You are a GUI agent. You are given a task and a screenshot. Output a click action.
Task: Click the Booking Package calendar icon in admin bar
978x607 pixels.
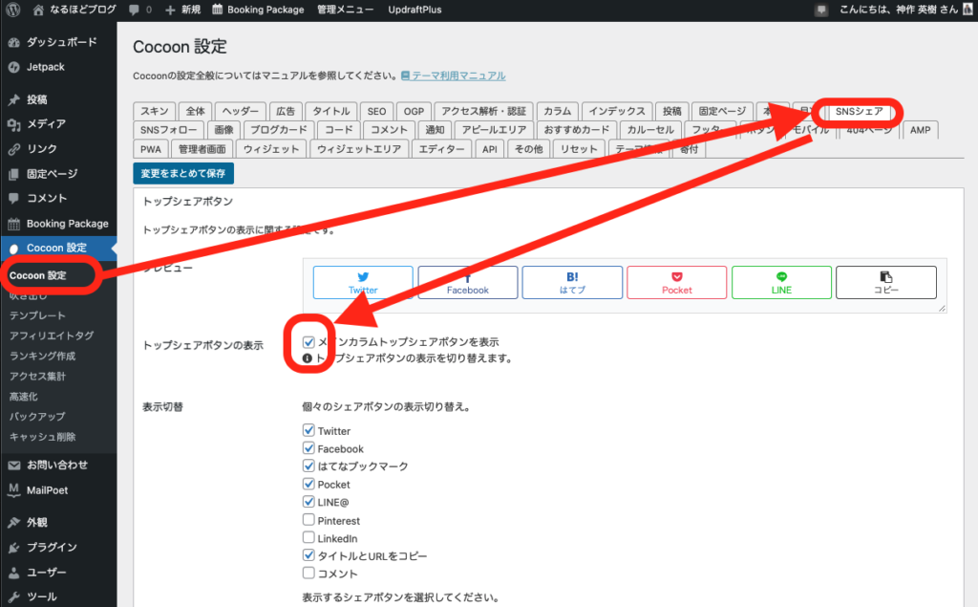tap(217, 10)
